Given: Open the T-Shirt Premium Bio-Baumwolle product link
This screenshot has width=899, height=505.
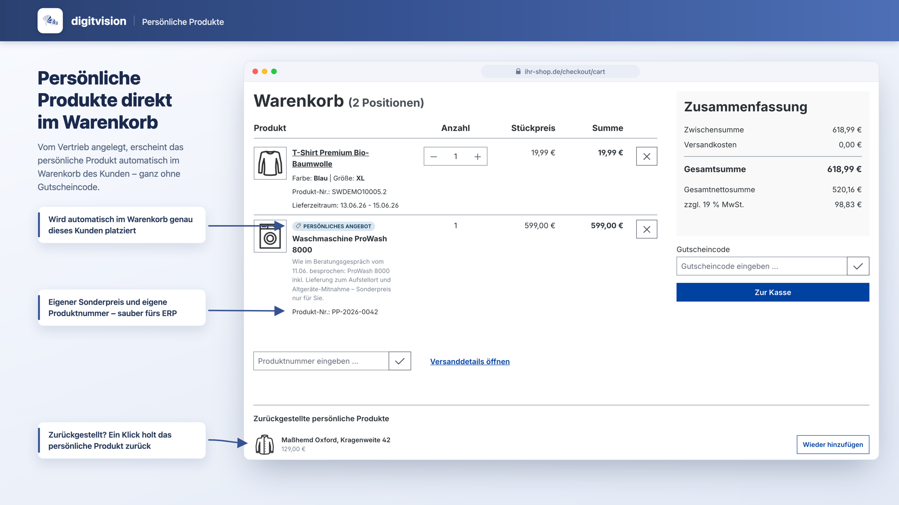Looking at the screenshot, I should pyautogui.click(x=331, y=158).
